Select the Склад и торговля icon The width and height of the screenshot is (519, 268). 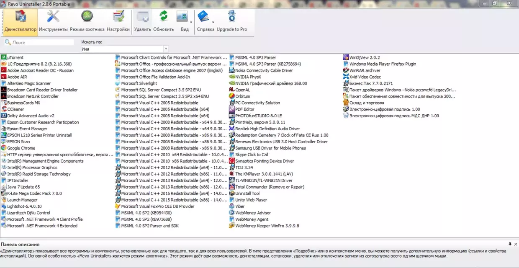pyautogui.click(x=346, y=103)
